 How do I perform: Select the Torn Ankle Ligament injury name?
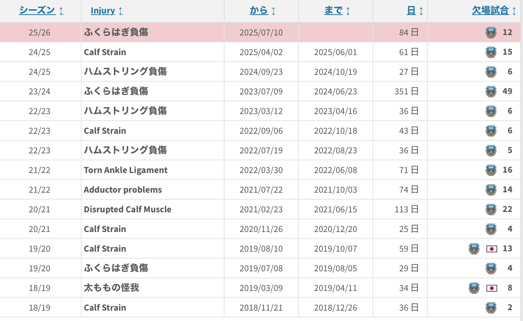[126, 170]
